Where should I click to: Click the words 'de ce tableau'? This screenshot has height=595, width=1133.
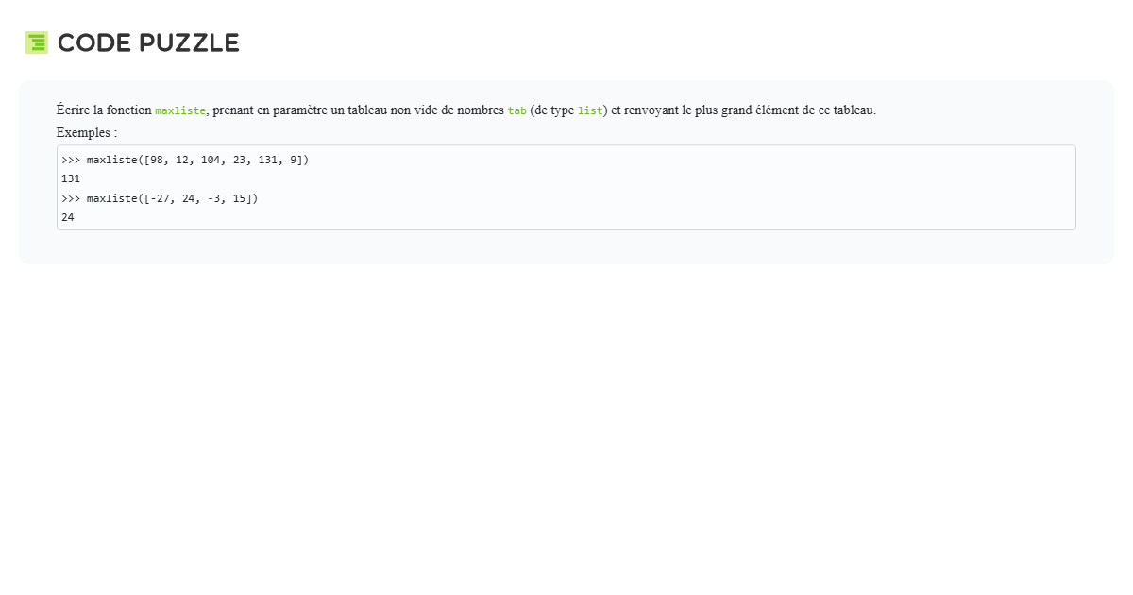[x=838, y=110]
